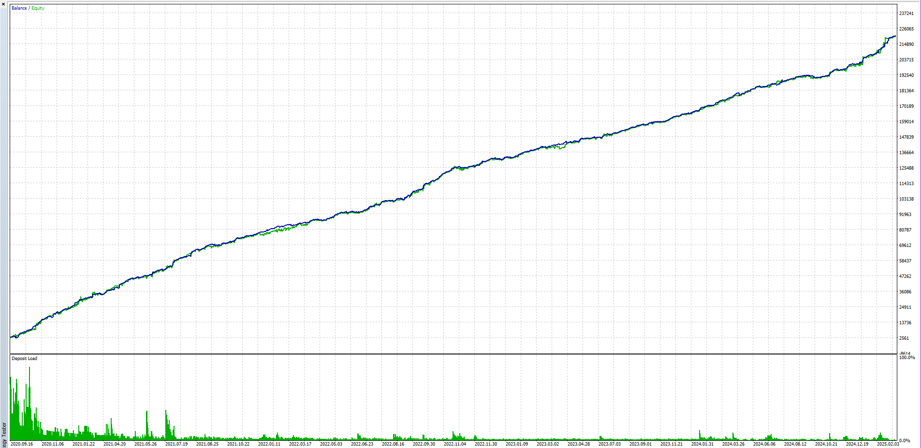The width and height of the screenshot is (921, 448).
Task: Click the 181364 axis value
Action: point(906,91)
